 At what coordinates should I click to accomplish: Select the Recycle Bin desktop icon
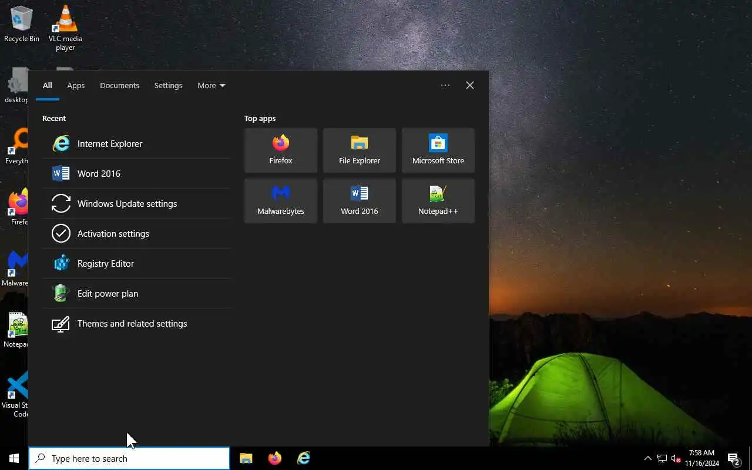22,25
